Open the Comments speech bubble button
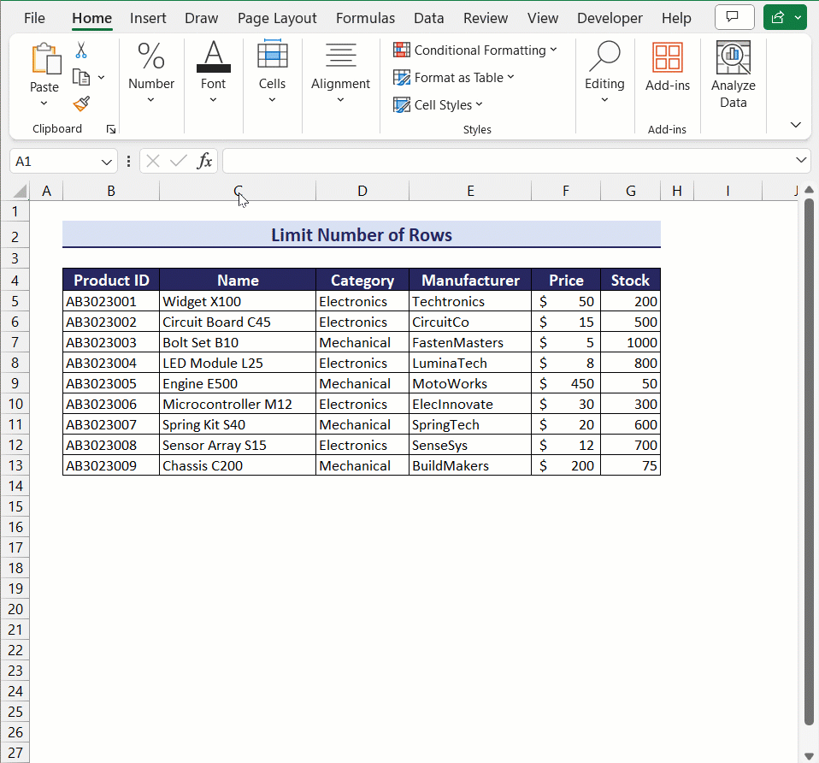 coord(734,17)
